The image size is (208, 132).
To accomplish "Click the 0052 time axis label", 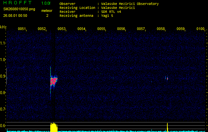I will point(42,29).
